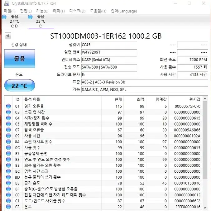Click status circle for BC 명령 시간 초과

(8, 171)
